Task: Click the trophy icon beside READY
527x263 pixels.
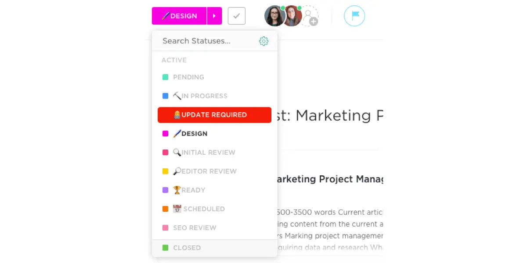Action: pyautogui.click(x=177, y=190)
